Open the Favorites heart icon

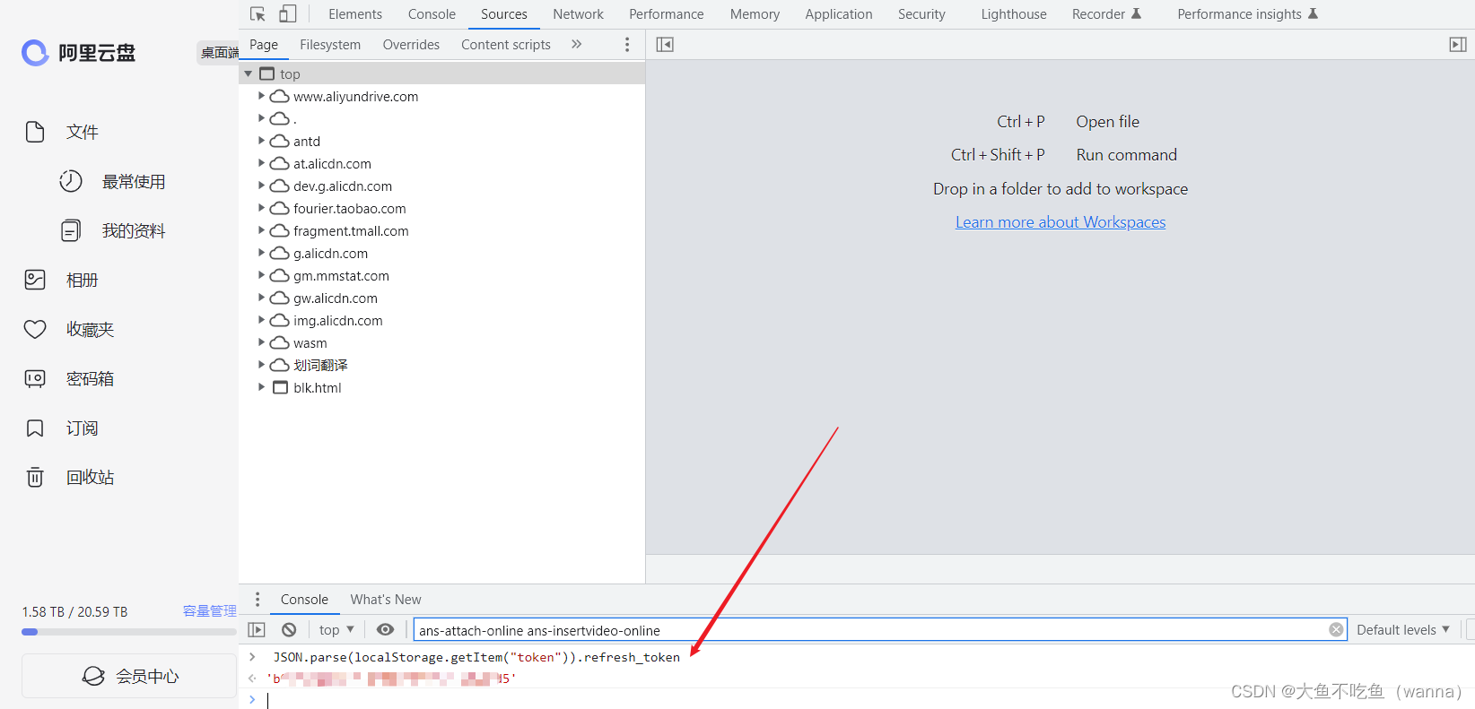(x=35, y=329)
